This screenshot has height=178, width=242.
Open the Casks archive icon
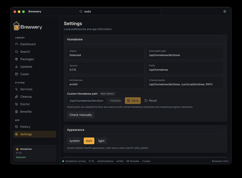pos(17,74)
